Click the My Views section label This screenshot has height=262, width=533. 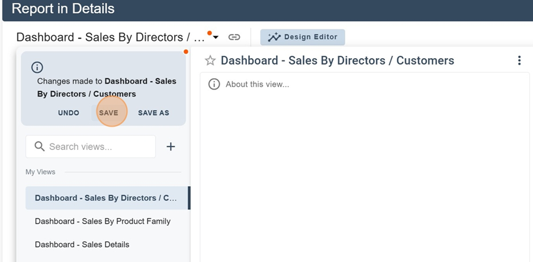pyautogui.click(x=40, y=172)
